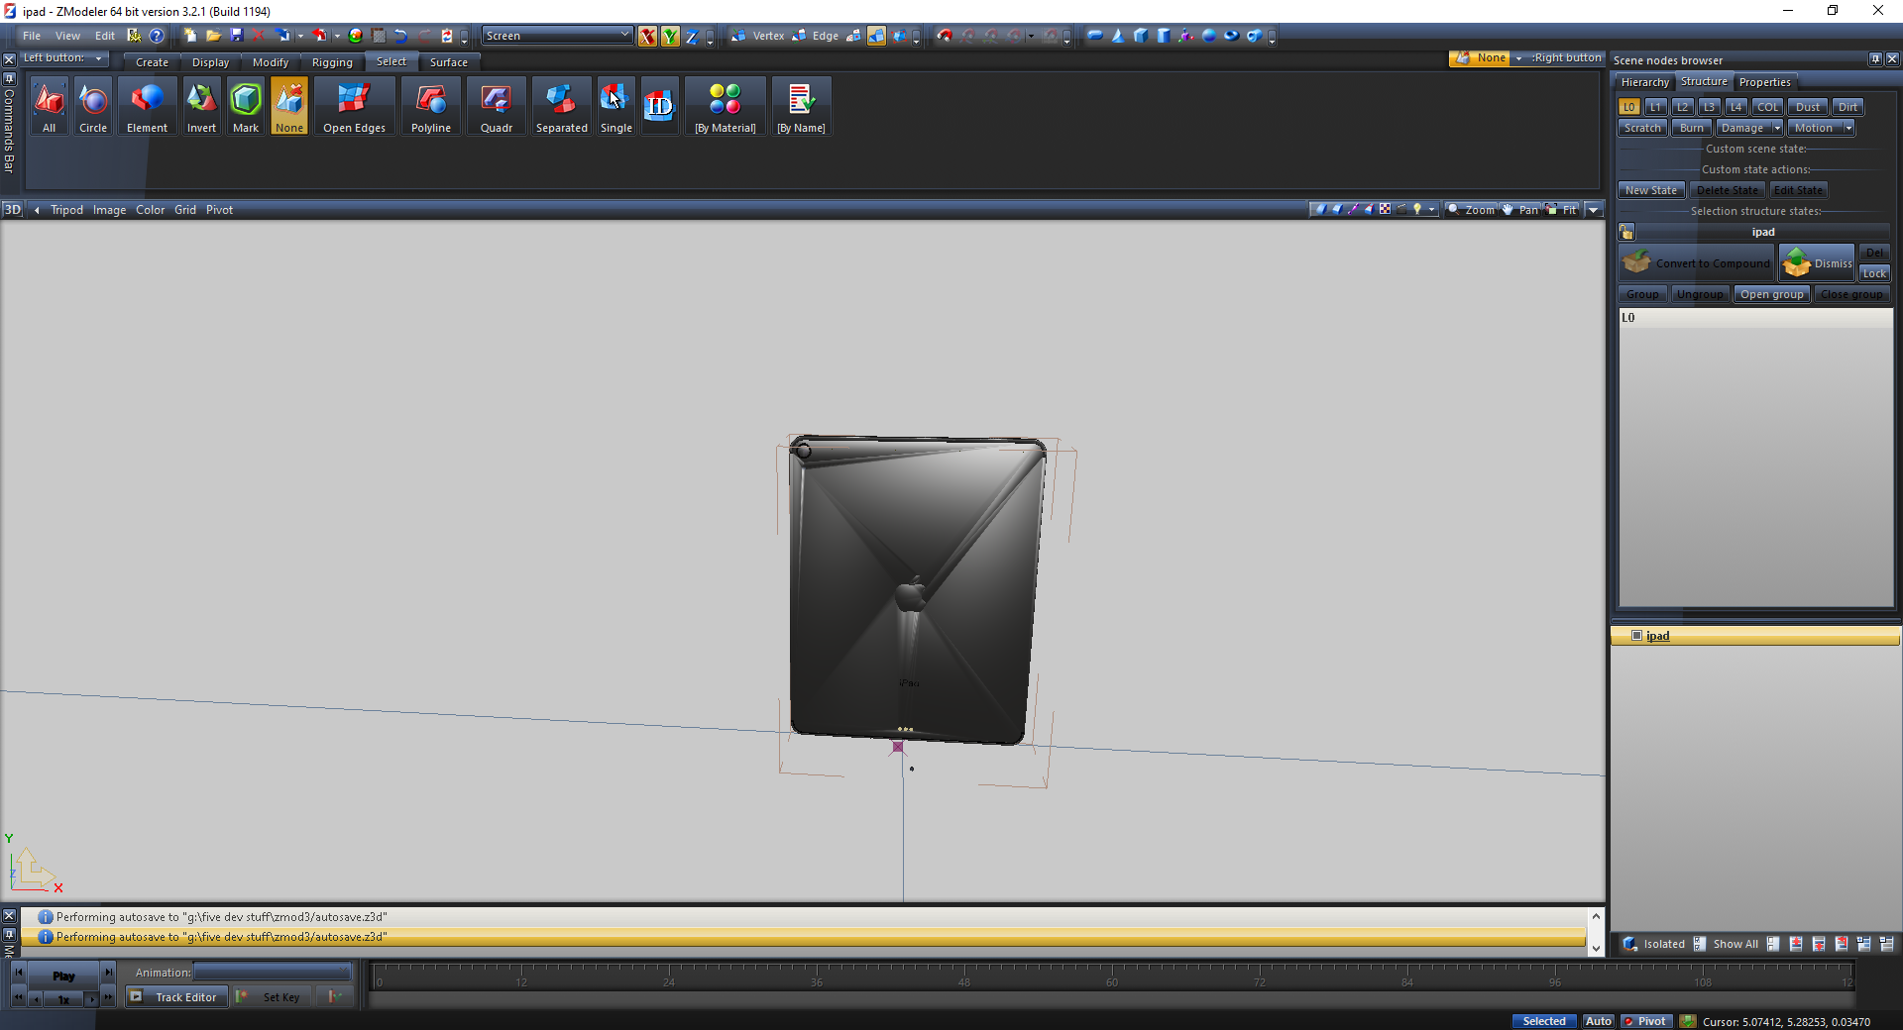Toggle ipad node visibility checkbox
The width and height of the screenshot is (1903, 1030).
pos(1636,636)
